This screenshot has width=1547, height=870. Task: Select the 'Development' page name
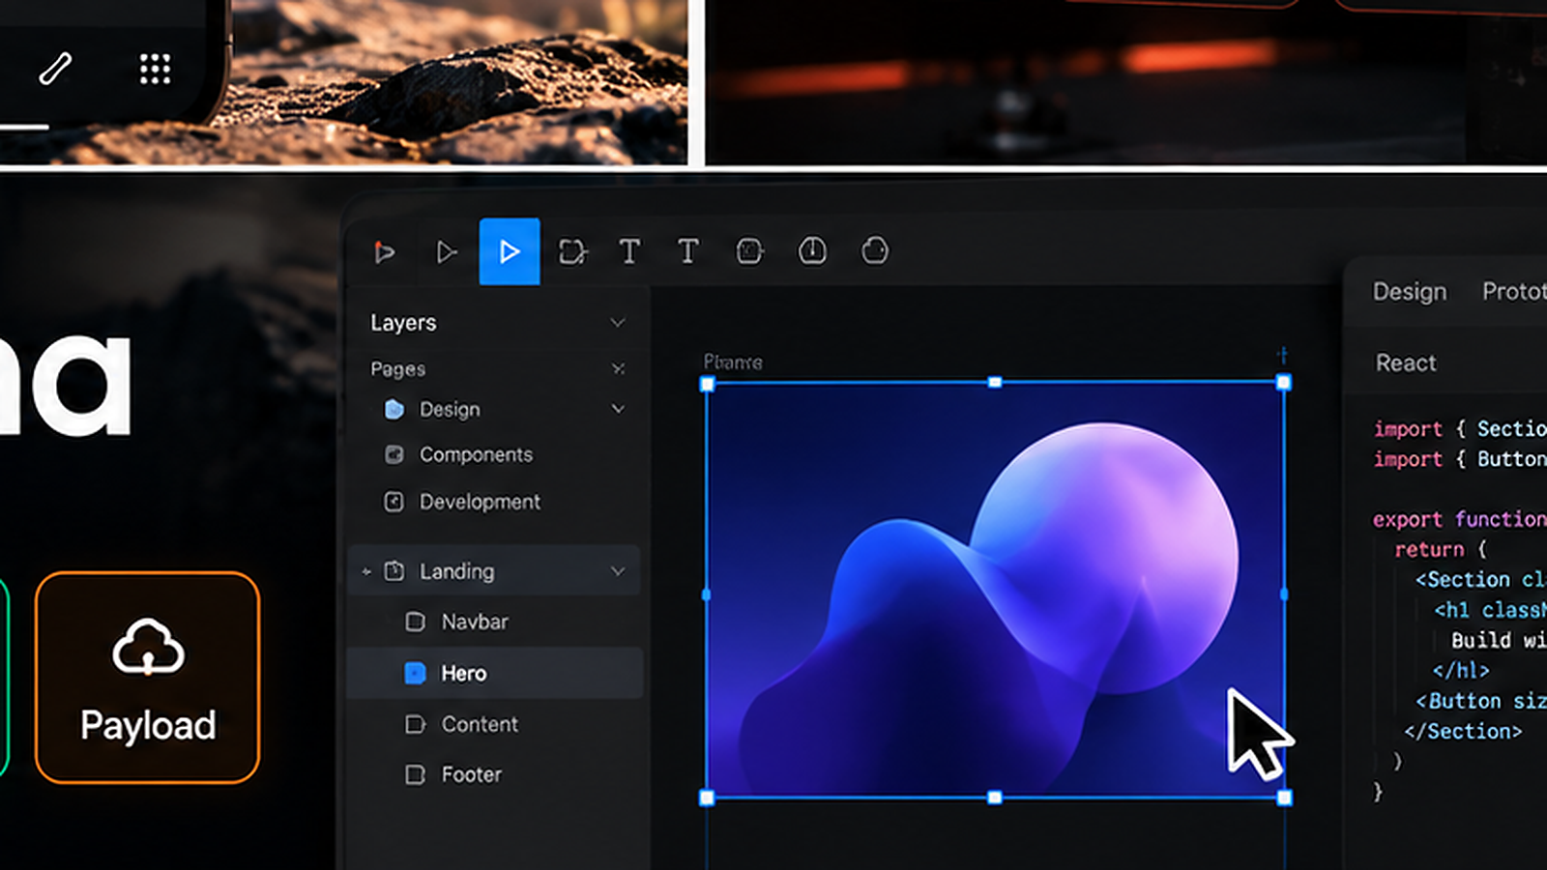coord(480,502)
